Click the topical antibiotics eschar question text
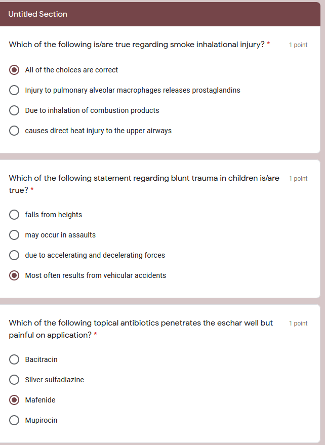The image size is (325, 445). (141, 329)
